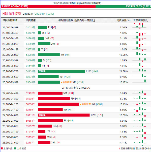Click the 1,105 [+240] contract count
The height and width of the screenshot is (152, 151).
(92, 71)
